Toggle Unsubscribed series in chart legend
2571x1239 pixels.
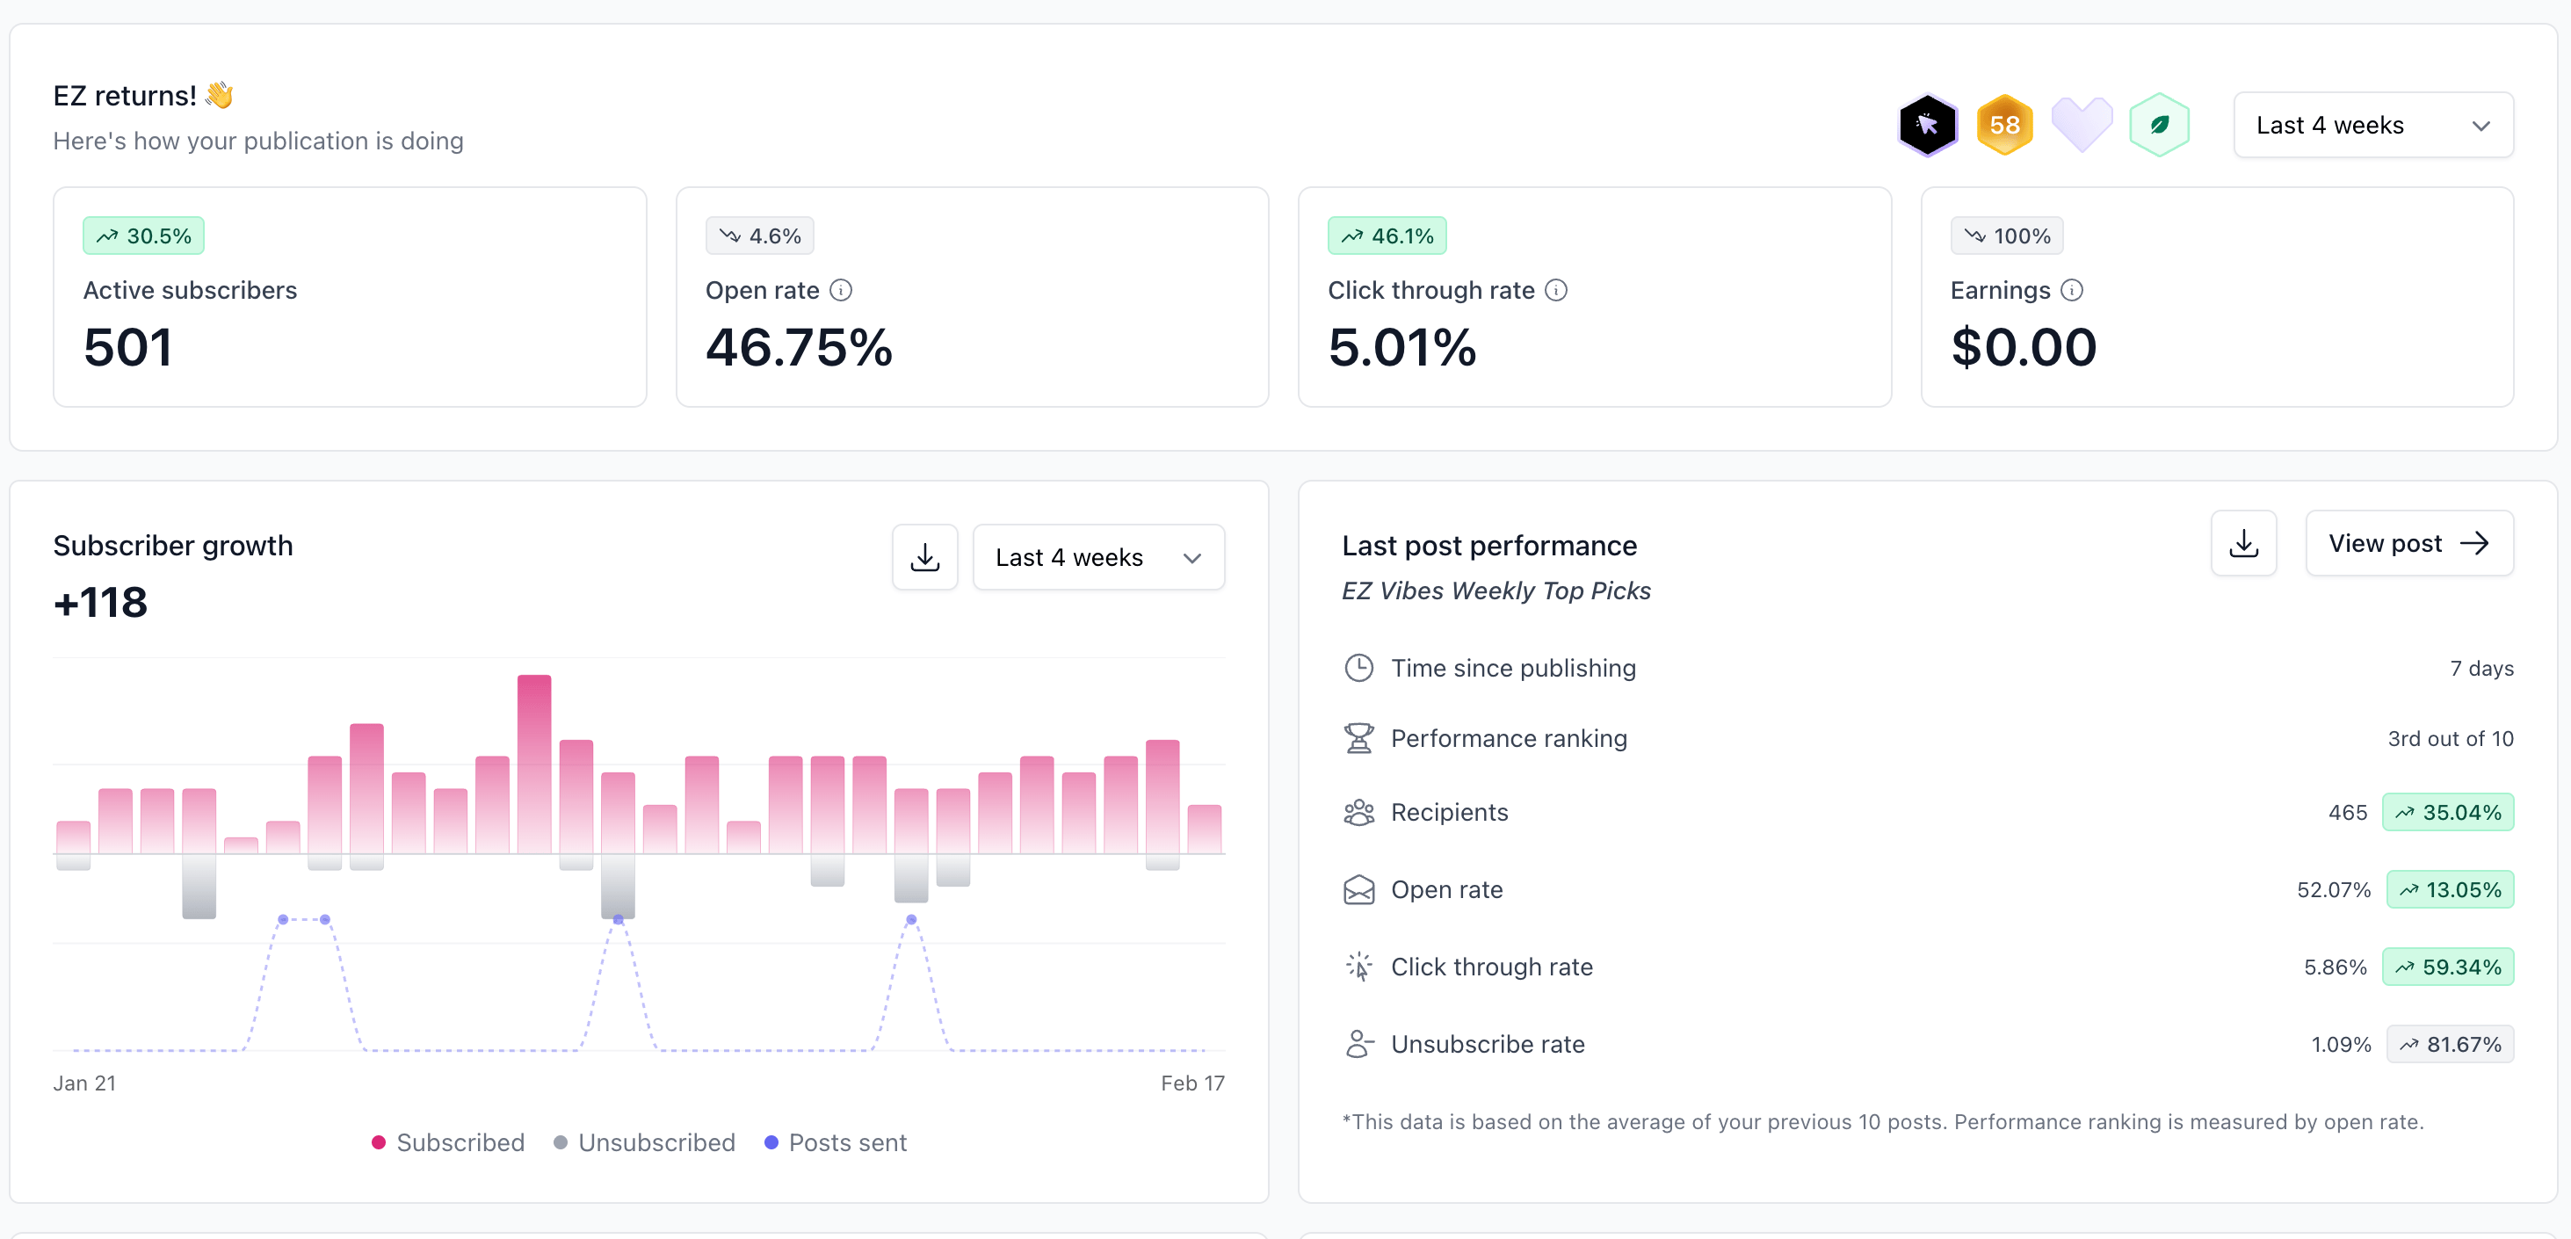[645, 1142]
